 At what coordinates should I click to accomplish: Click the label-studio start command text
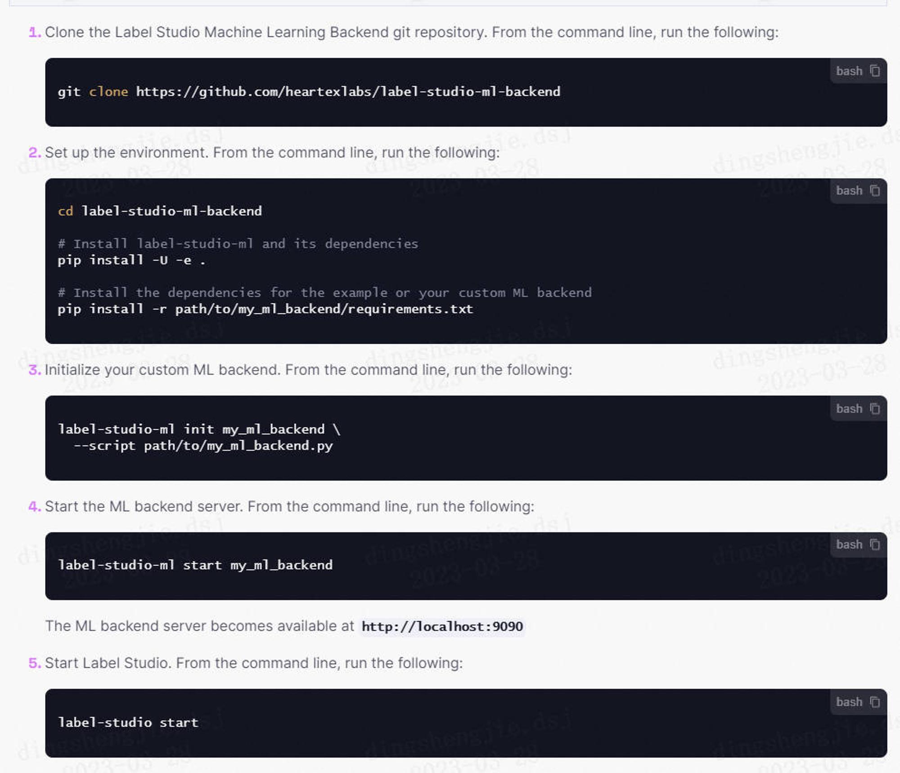(128, 723)
